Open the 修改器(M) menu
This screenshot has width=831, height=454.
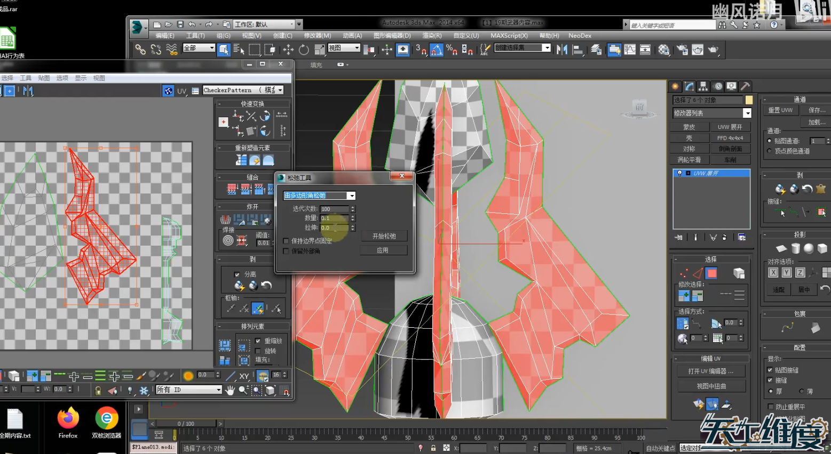click(317, 36)
